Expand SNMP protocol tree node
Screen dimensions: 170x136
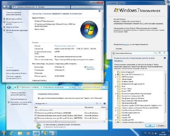point(116,77)
